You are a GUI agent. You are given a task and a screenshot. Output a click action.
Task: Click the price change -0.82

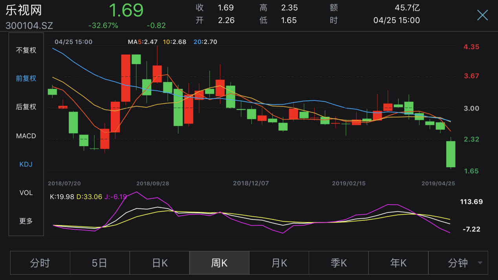(156, 26)
